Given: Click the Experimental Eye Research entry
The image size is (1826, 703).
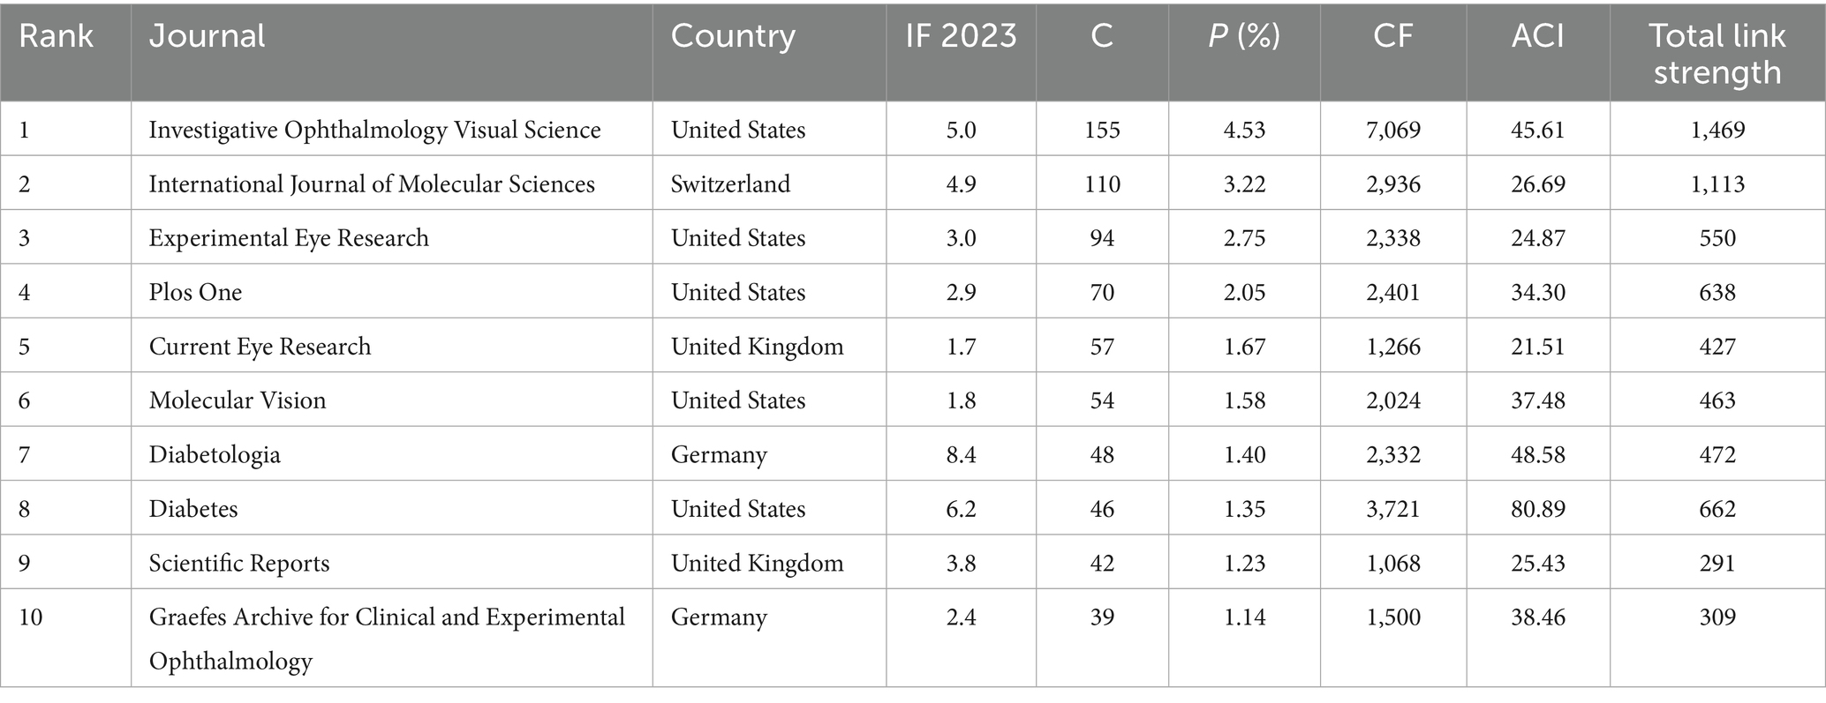Looking at the screenshot, I should tap(289, 238).
